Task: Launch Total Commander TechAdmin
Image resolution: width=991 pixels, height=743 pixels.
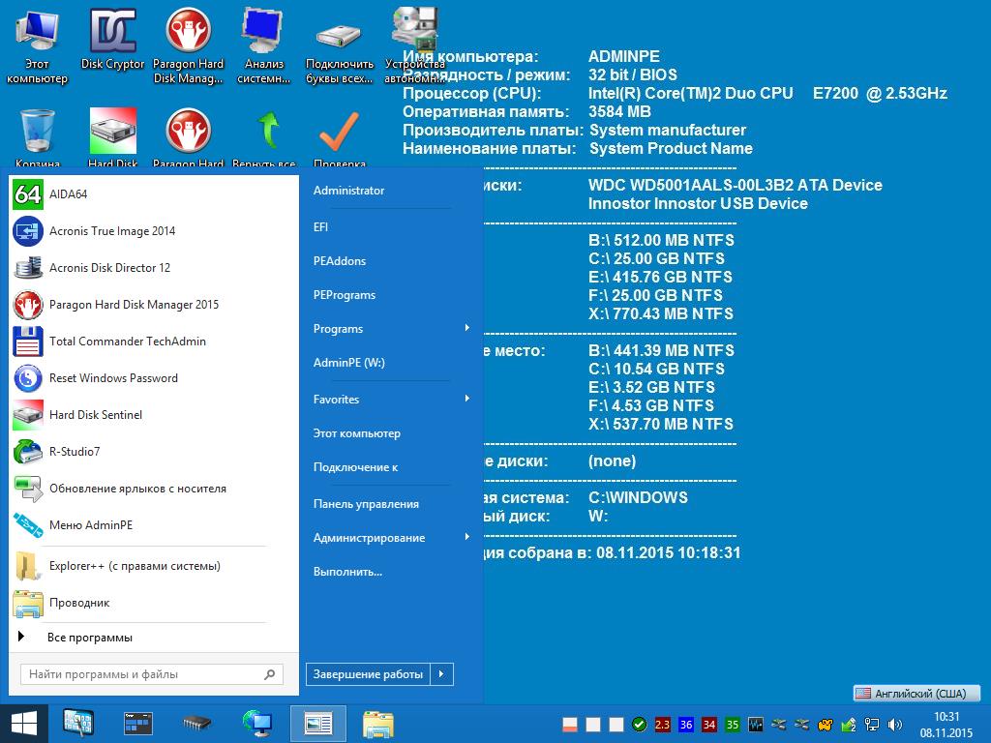Action: (x=154, y=342)
